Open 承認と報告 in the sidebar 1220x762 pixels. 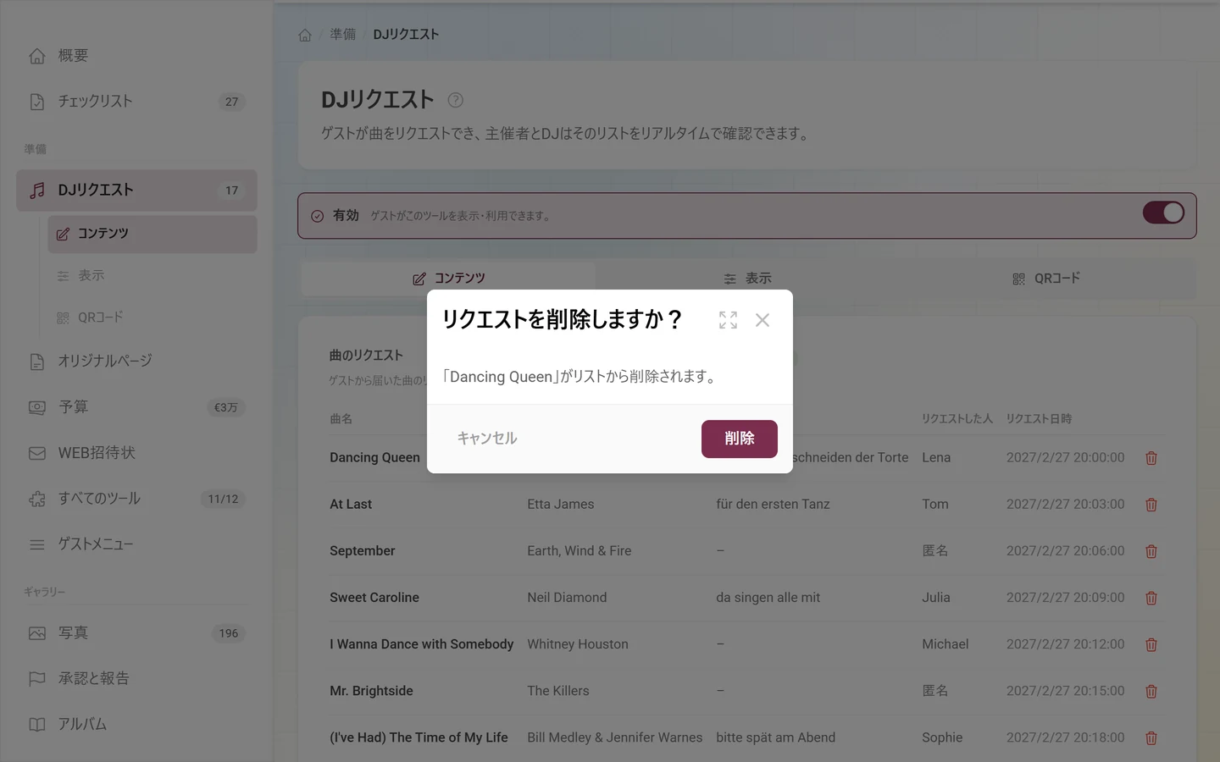136,679
